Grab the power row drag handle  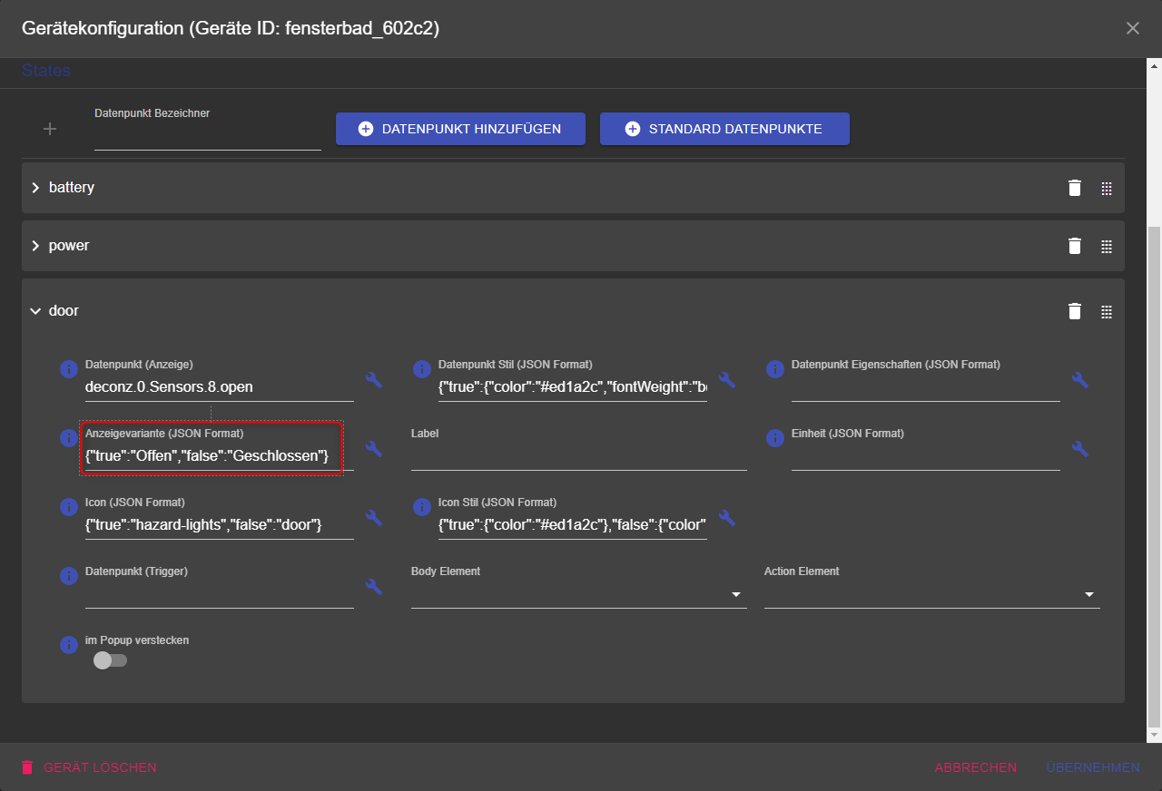click(1106, 246)
